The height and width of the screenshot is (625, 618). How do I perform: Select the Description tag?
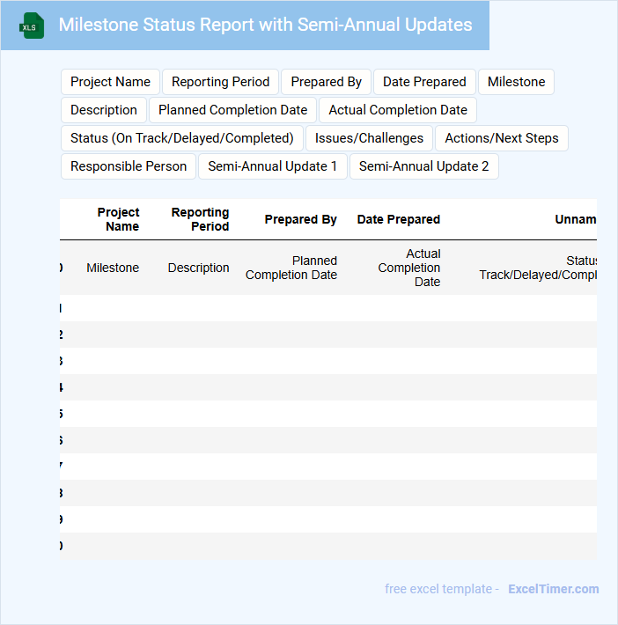103,110
